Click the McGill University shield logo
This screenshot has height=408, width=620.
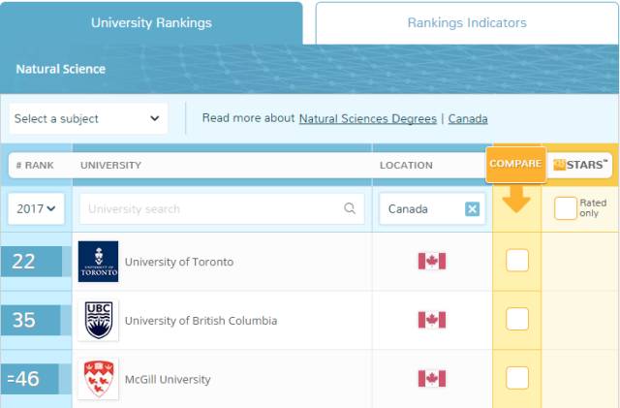[x=98, y=379]
